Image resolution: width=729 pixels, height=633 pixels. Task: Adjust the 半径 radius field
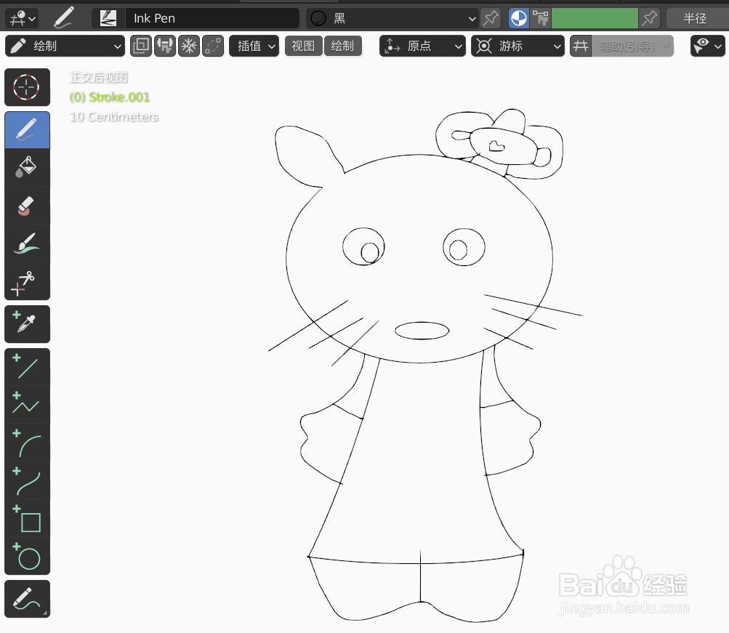pyautogui.click(x=698, y=18)
